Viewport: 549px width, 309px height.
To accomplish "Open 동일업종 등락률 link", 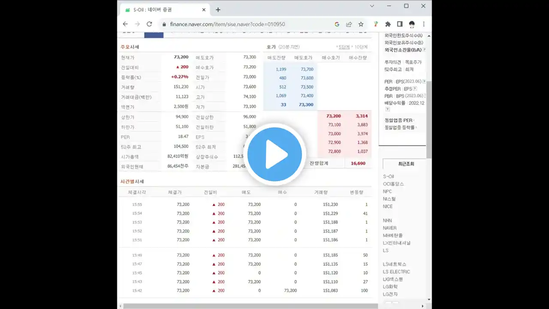I will [400, 127].
